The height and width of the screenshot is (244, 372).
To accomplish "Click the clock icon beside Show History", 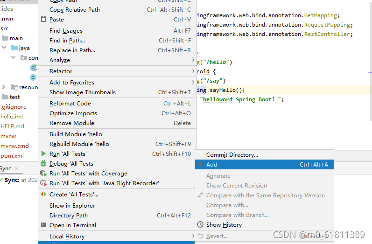I will (x=200, y=224).
